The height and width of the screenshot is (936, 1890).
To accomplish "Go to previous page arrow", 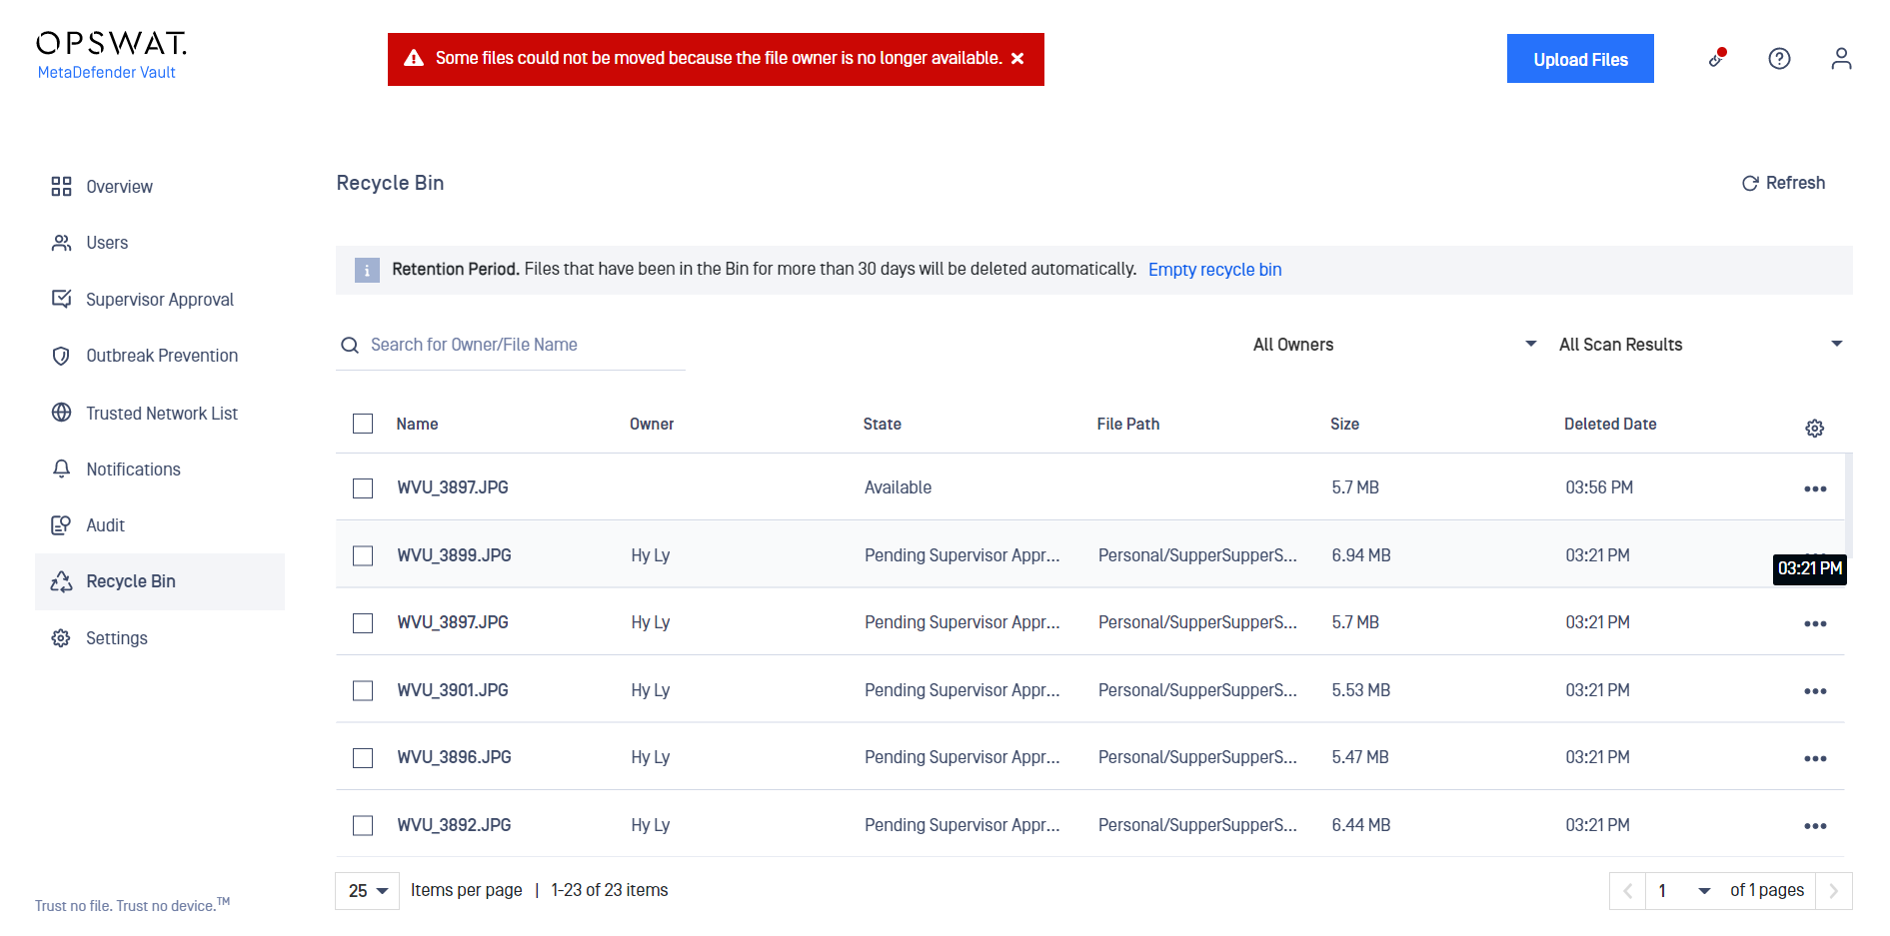I will 1627,891.
